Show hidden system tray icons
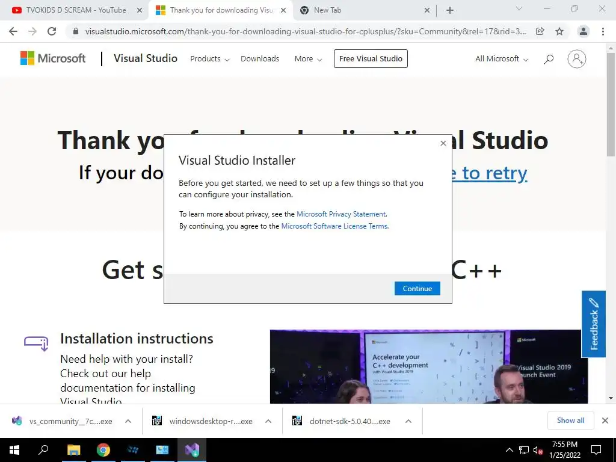This screenshot has height=462, width=616. tap(509, 450)
